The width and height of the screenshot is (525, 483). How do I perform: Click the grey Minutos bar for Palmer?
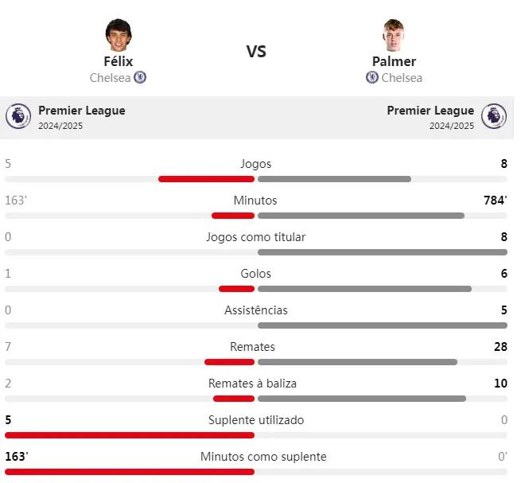[361, 216]
